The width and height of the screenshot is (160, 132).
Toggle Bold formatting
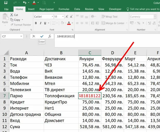tap(36, 23)
